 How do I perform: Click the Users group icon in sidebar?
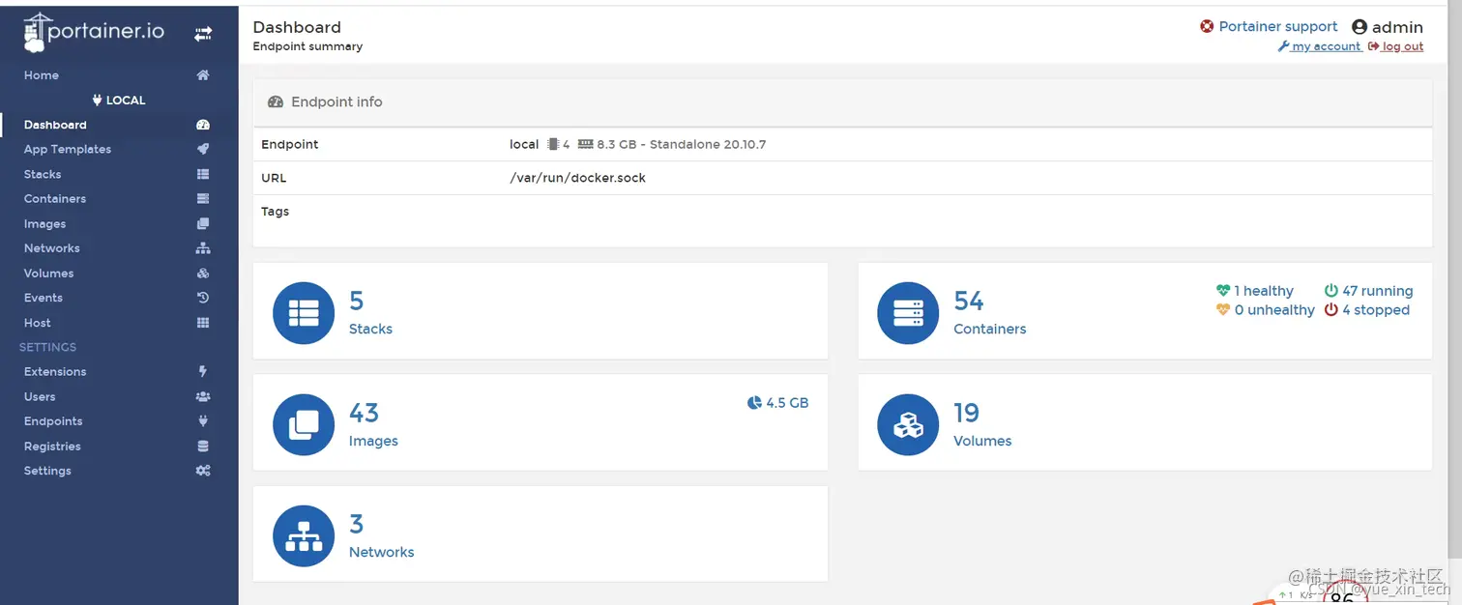[203, 396]
